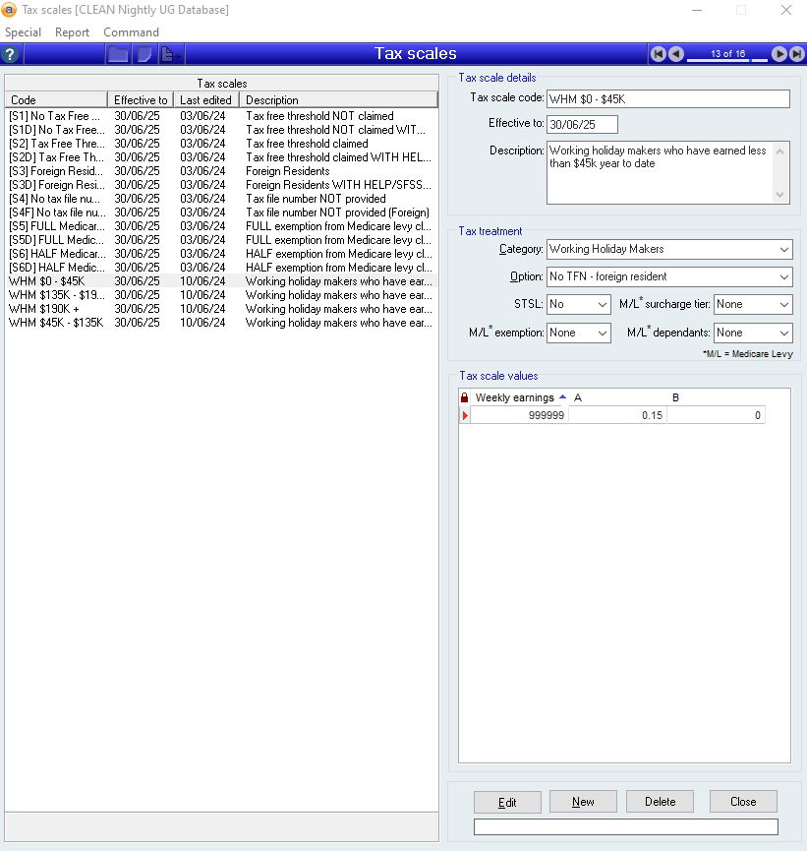Click the document export arrow icon

[x=169, y=54]
